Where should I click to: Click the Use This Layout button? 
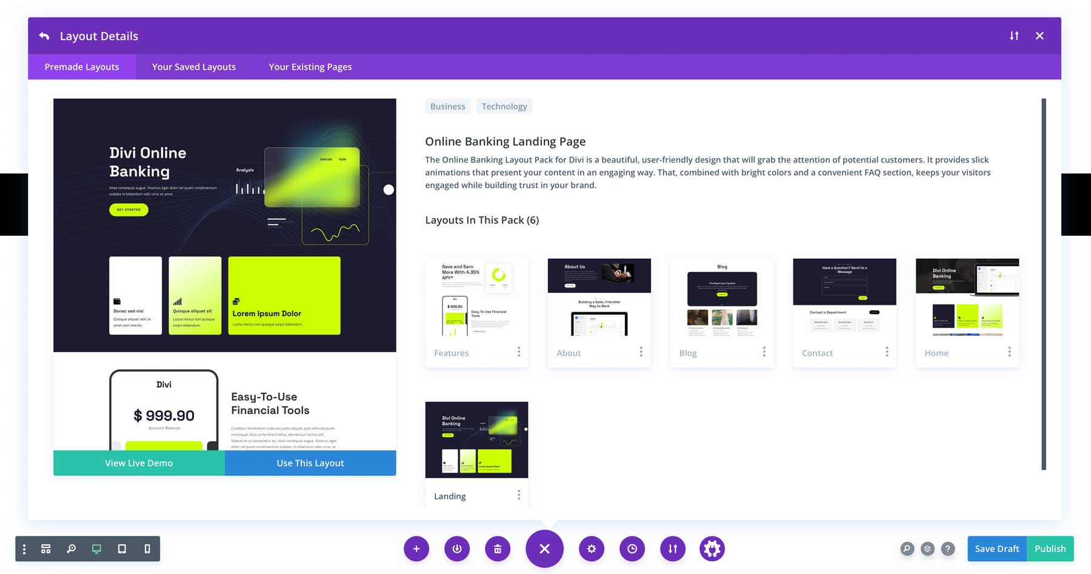(310, 462)
